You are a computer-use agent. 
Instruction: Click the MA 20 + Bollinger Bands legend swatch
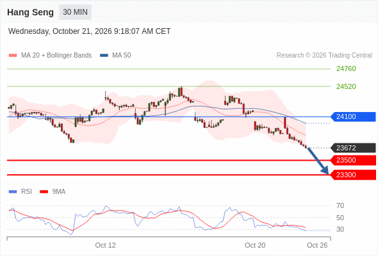coord(13,56)
